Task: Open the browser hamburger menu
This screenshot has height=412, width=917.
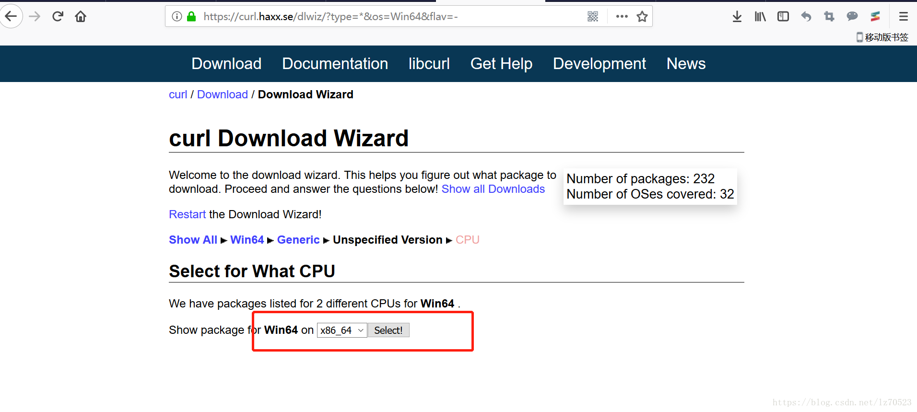Action: pos(904,17)
